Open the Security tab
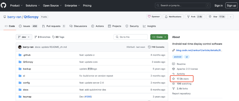 point(132,26)
